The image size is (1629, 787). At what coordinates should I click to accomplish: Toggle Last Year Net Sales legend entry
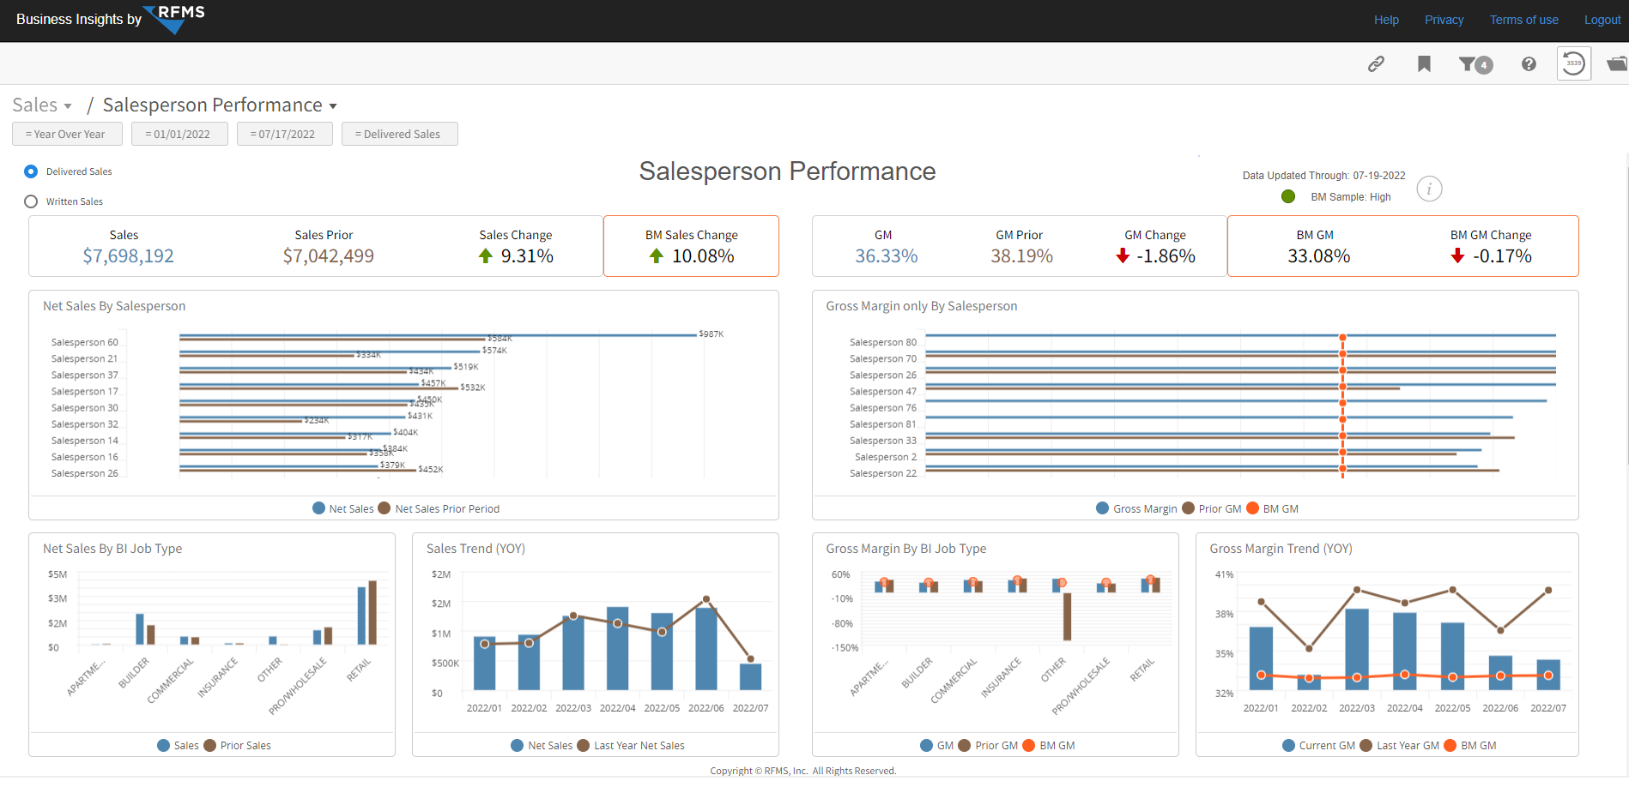[x=631, y=745]
